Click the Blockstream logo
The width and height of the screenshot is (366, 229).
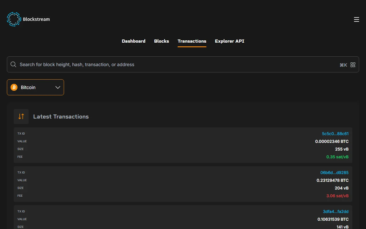click(x=28, y=19)
